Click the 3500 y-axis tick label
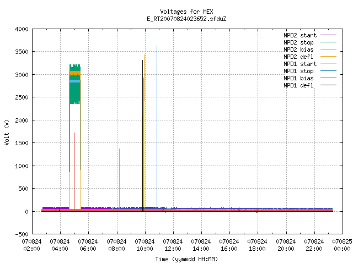353x264 pixels. pos(22,52)
